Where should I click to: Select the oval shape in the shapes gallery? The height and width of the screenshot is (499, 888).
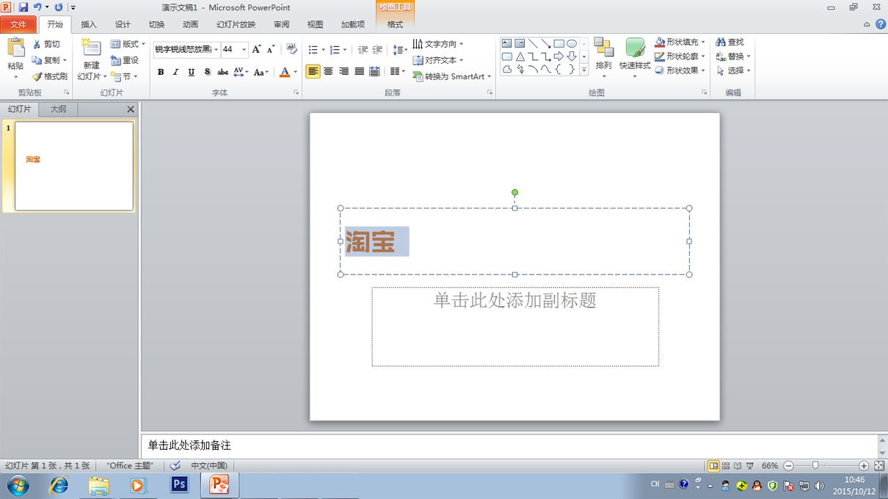click(x=572, y=44)
